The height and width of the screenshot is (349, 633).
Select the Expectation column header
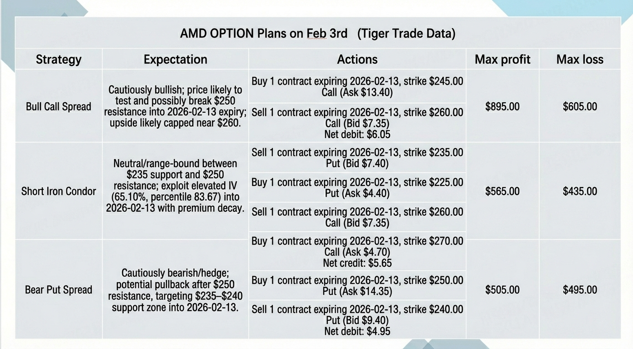pos(176,60)
